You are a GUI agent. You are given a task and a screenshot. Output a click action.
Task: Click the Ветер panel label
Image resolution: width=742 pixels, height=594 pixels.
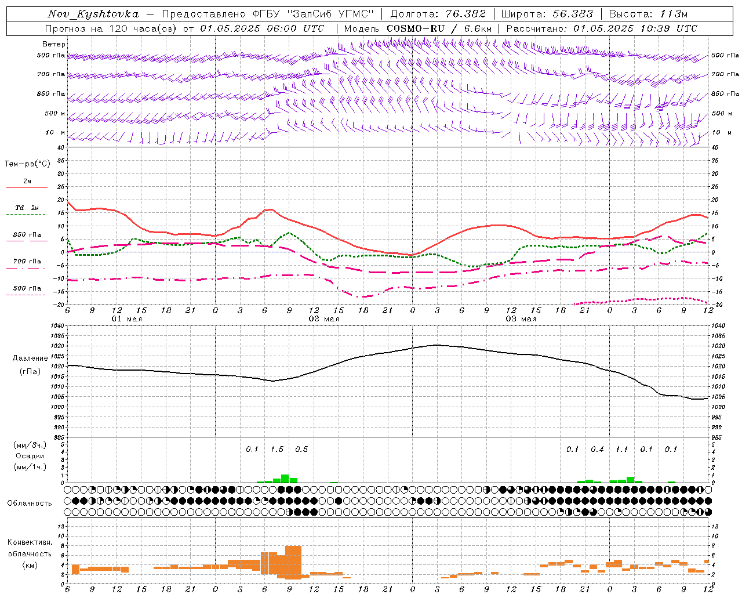point(54,44)
